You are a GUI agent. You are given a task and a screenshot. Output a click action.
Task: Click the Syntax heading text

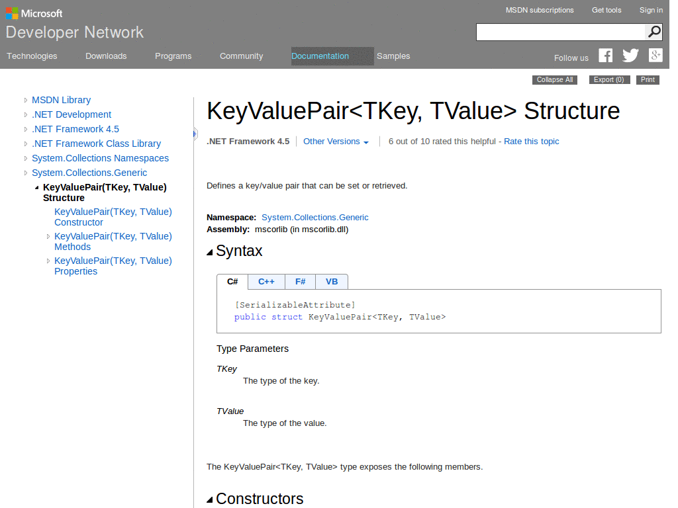tap(239, 251)
